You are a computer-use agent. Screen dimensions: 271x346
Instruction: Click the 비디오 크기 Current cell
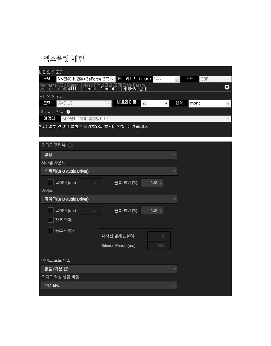pyautogui.click(x=111, y=87)
